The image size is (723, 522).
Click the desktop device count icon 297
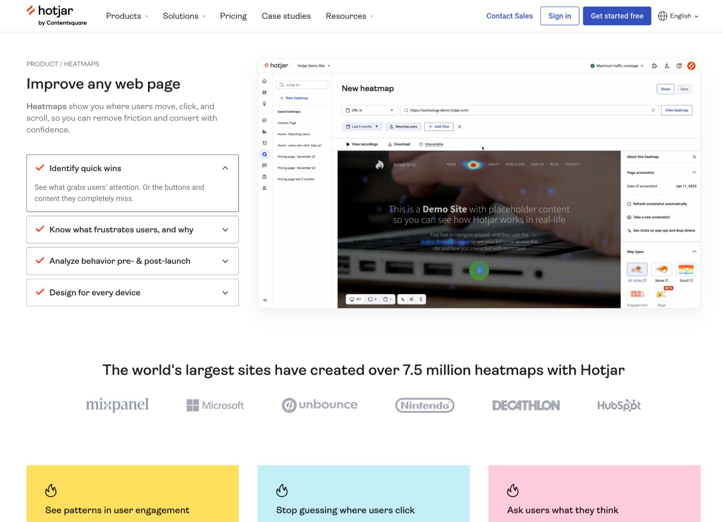355,299
